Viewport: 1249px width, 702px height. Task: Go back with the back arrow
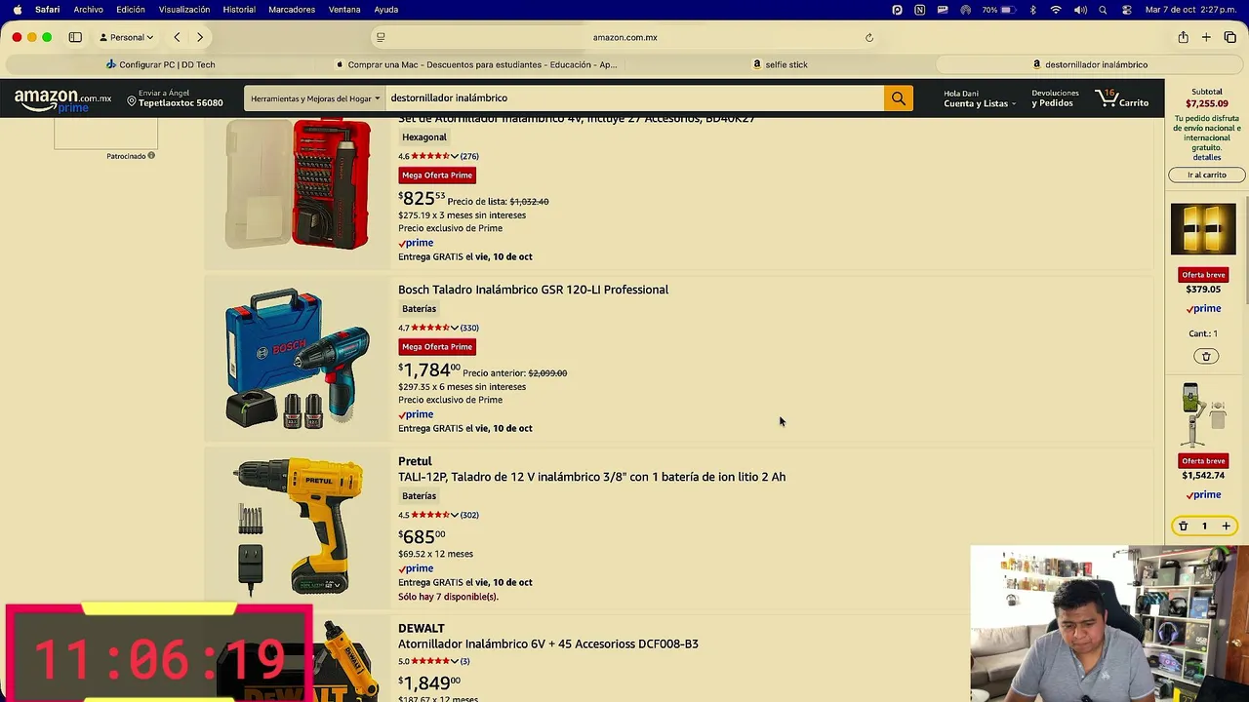[x=177, y=37]
